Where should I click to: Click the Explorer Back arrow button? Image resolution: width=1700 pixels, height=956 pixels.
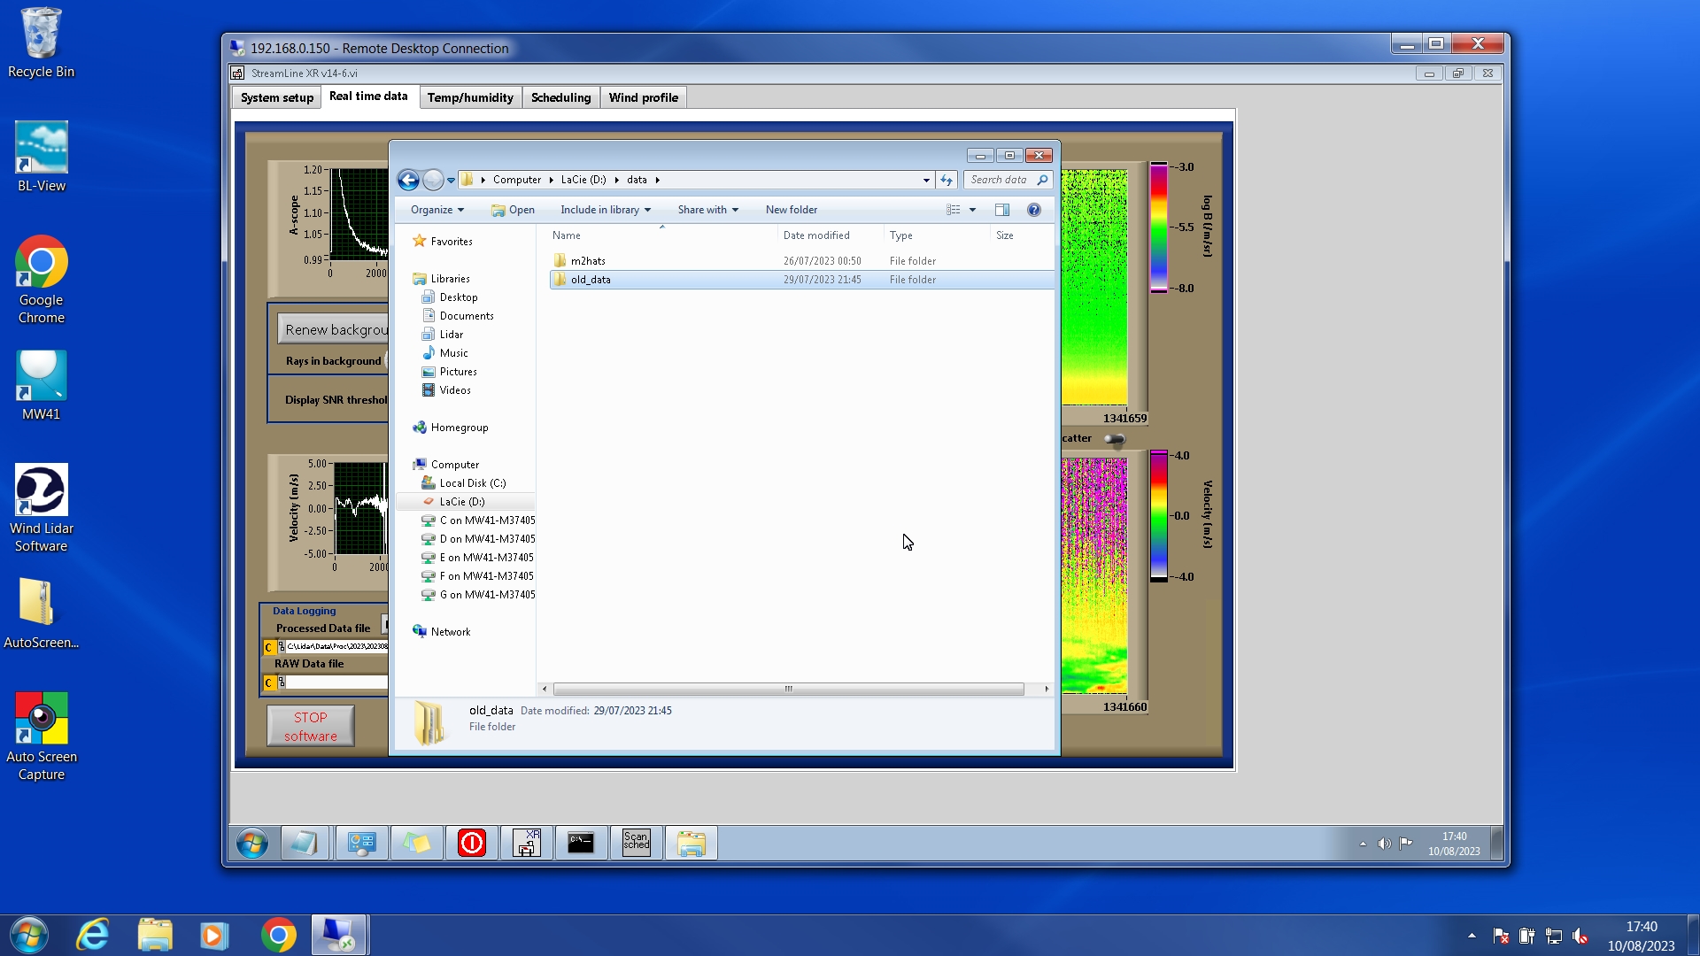click(x=408, y=181)
